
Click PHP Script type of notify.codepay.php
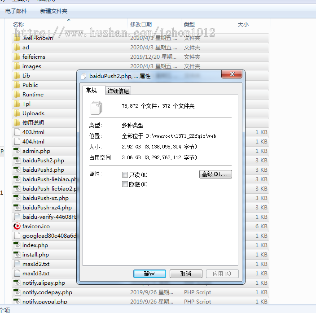coord(197,292)
